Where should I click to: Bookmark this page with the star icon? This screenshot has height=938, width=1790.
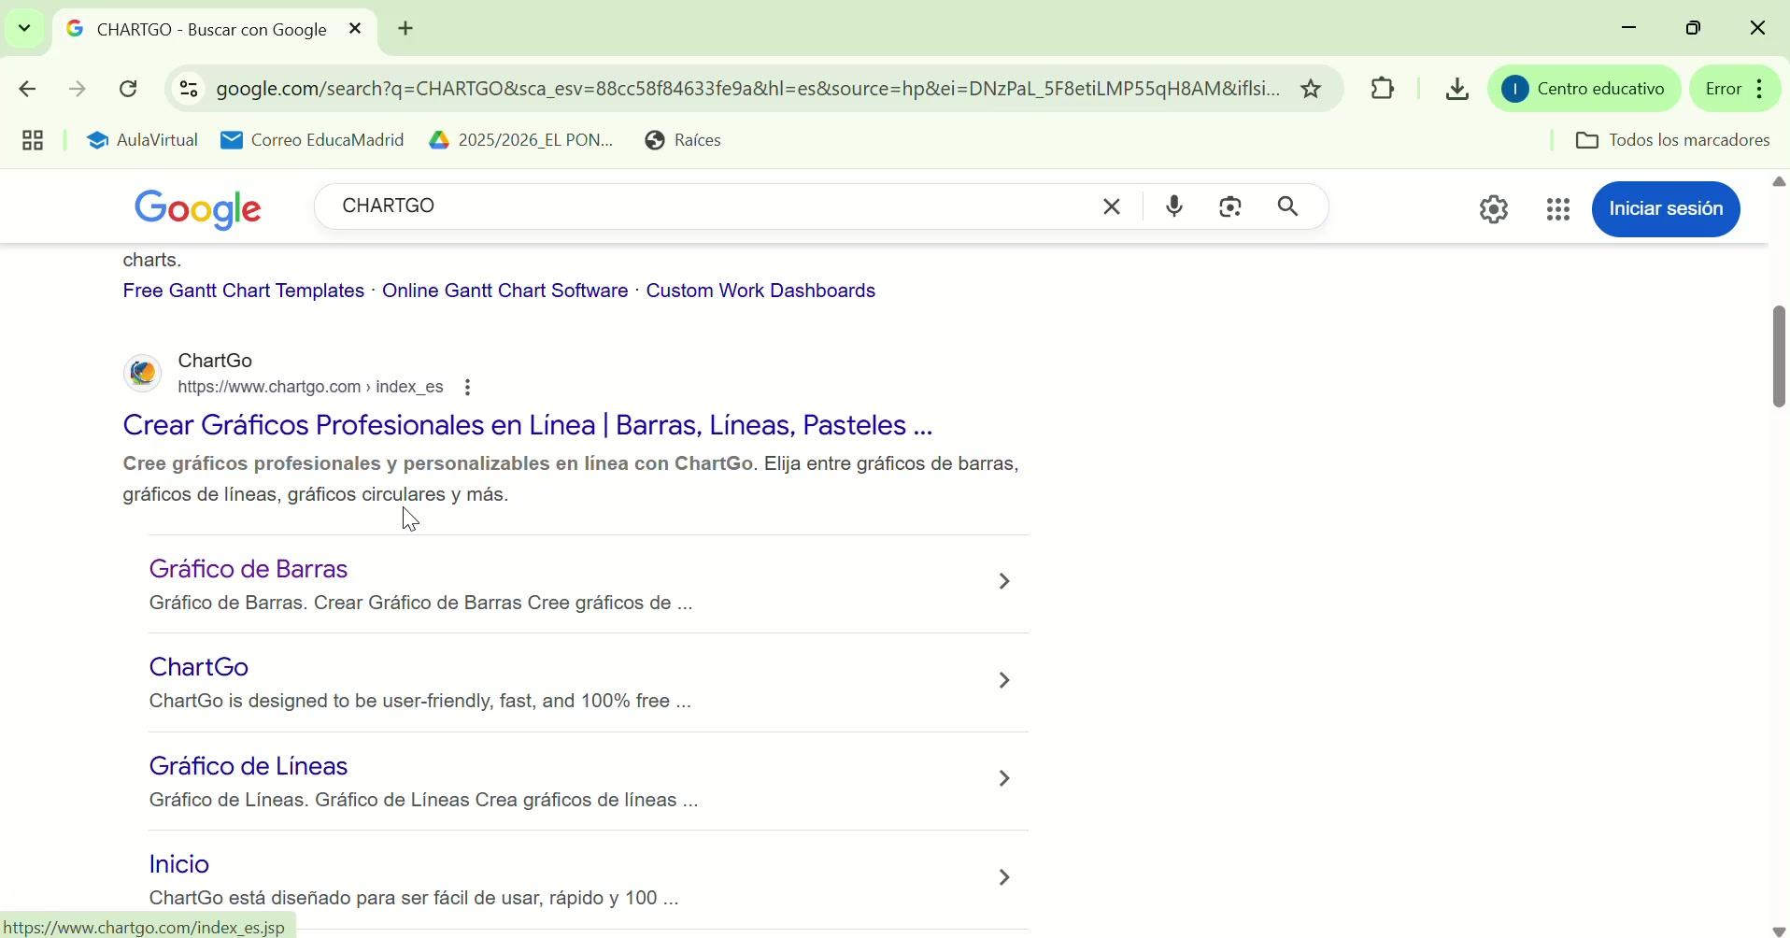(1313, 89)
